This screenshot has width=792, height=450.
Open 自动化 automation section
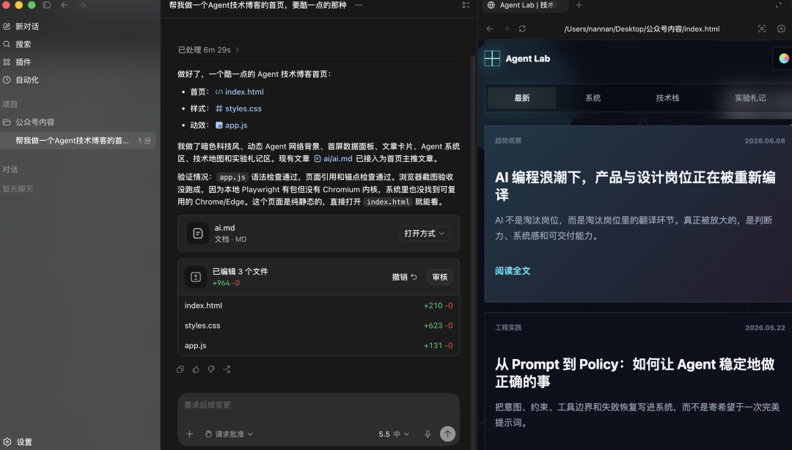[21, 80]
